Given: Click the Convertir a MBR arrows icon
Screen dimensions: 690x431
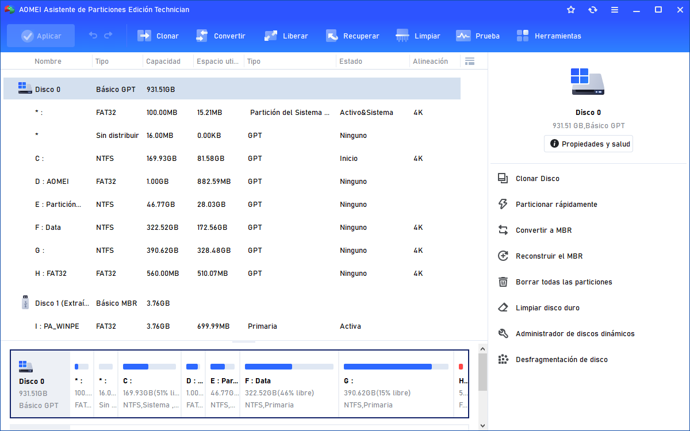Looking at the screenshot, I should [x=503, y=230].
